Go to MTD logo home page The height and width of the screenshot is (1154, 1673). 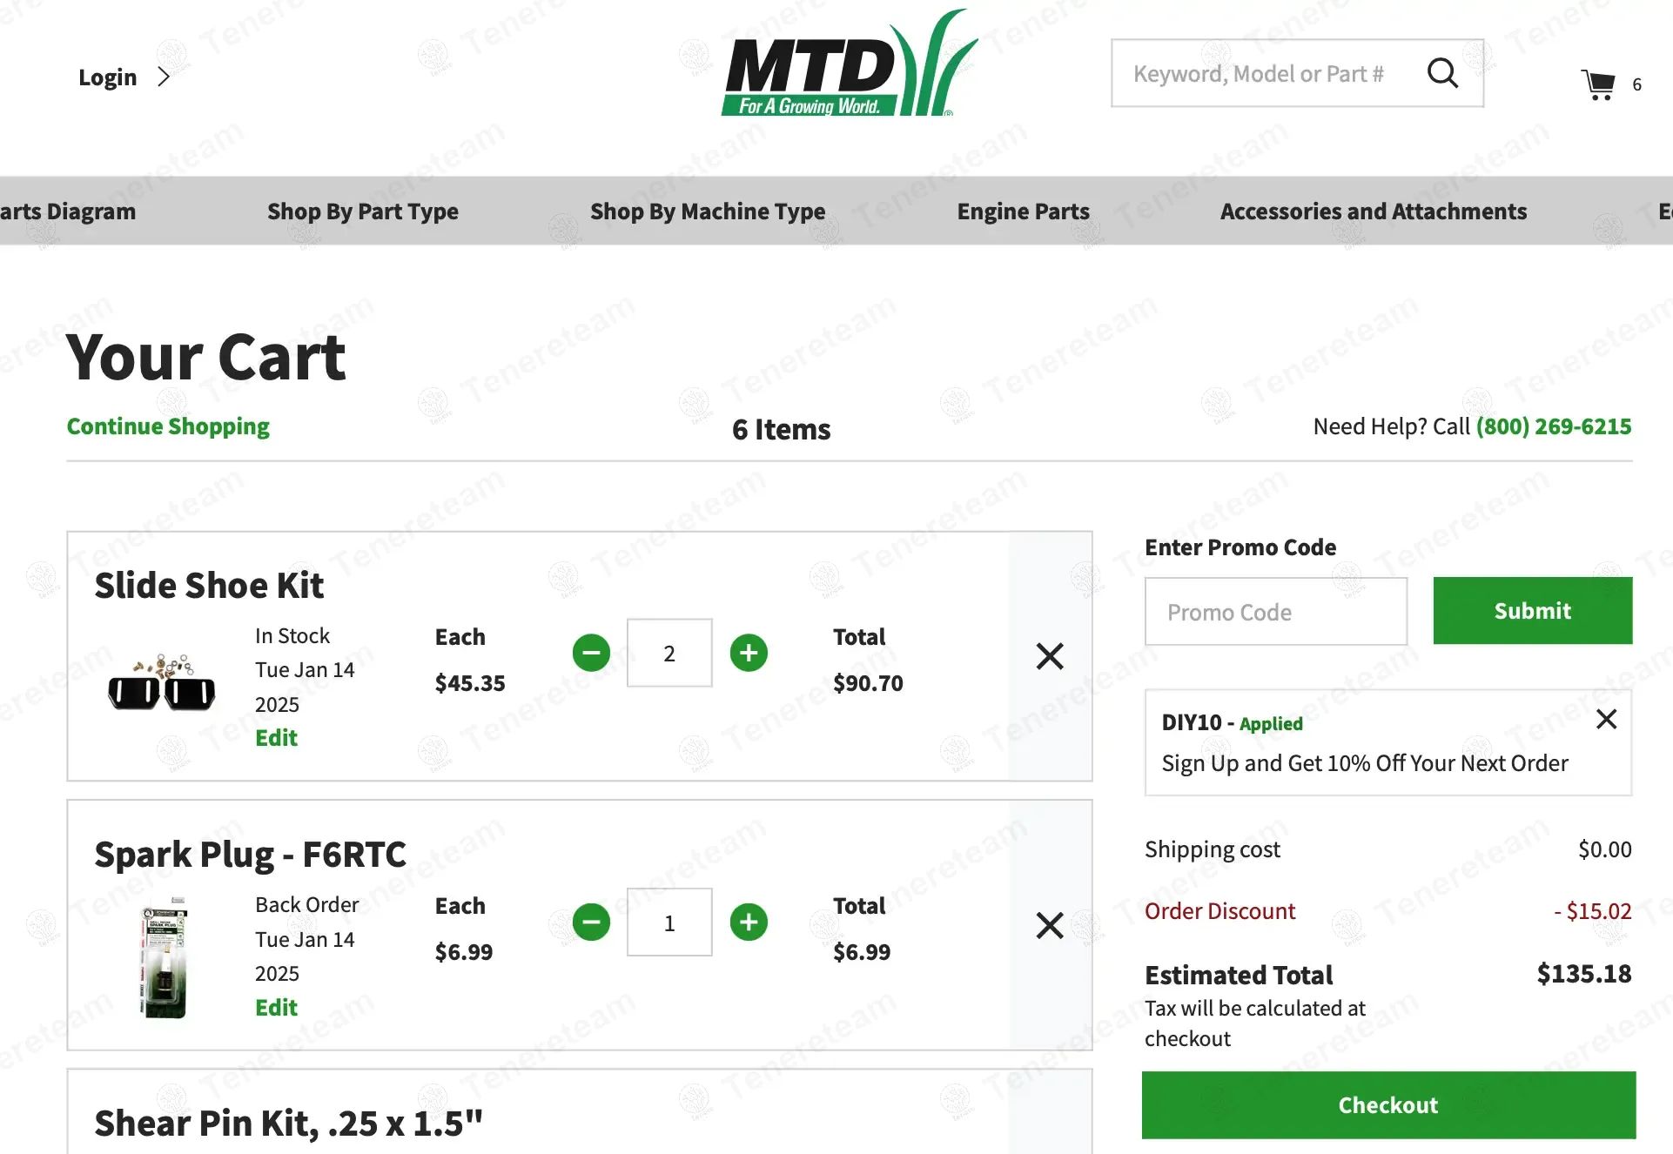(850, 64)
